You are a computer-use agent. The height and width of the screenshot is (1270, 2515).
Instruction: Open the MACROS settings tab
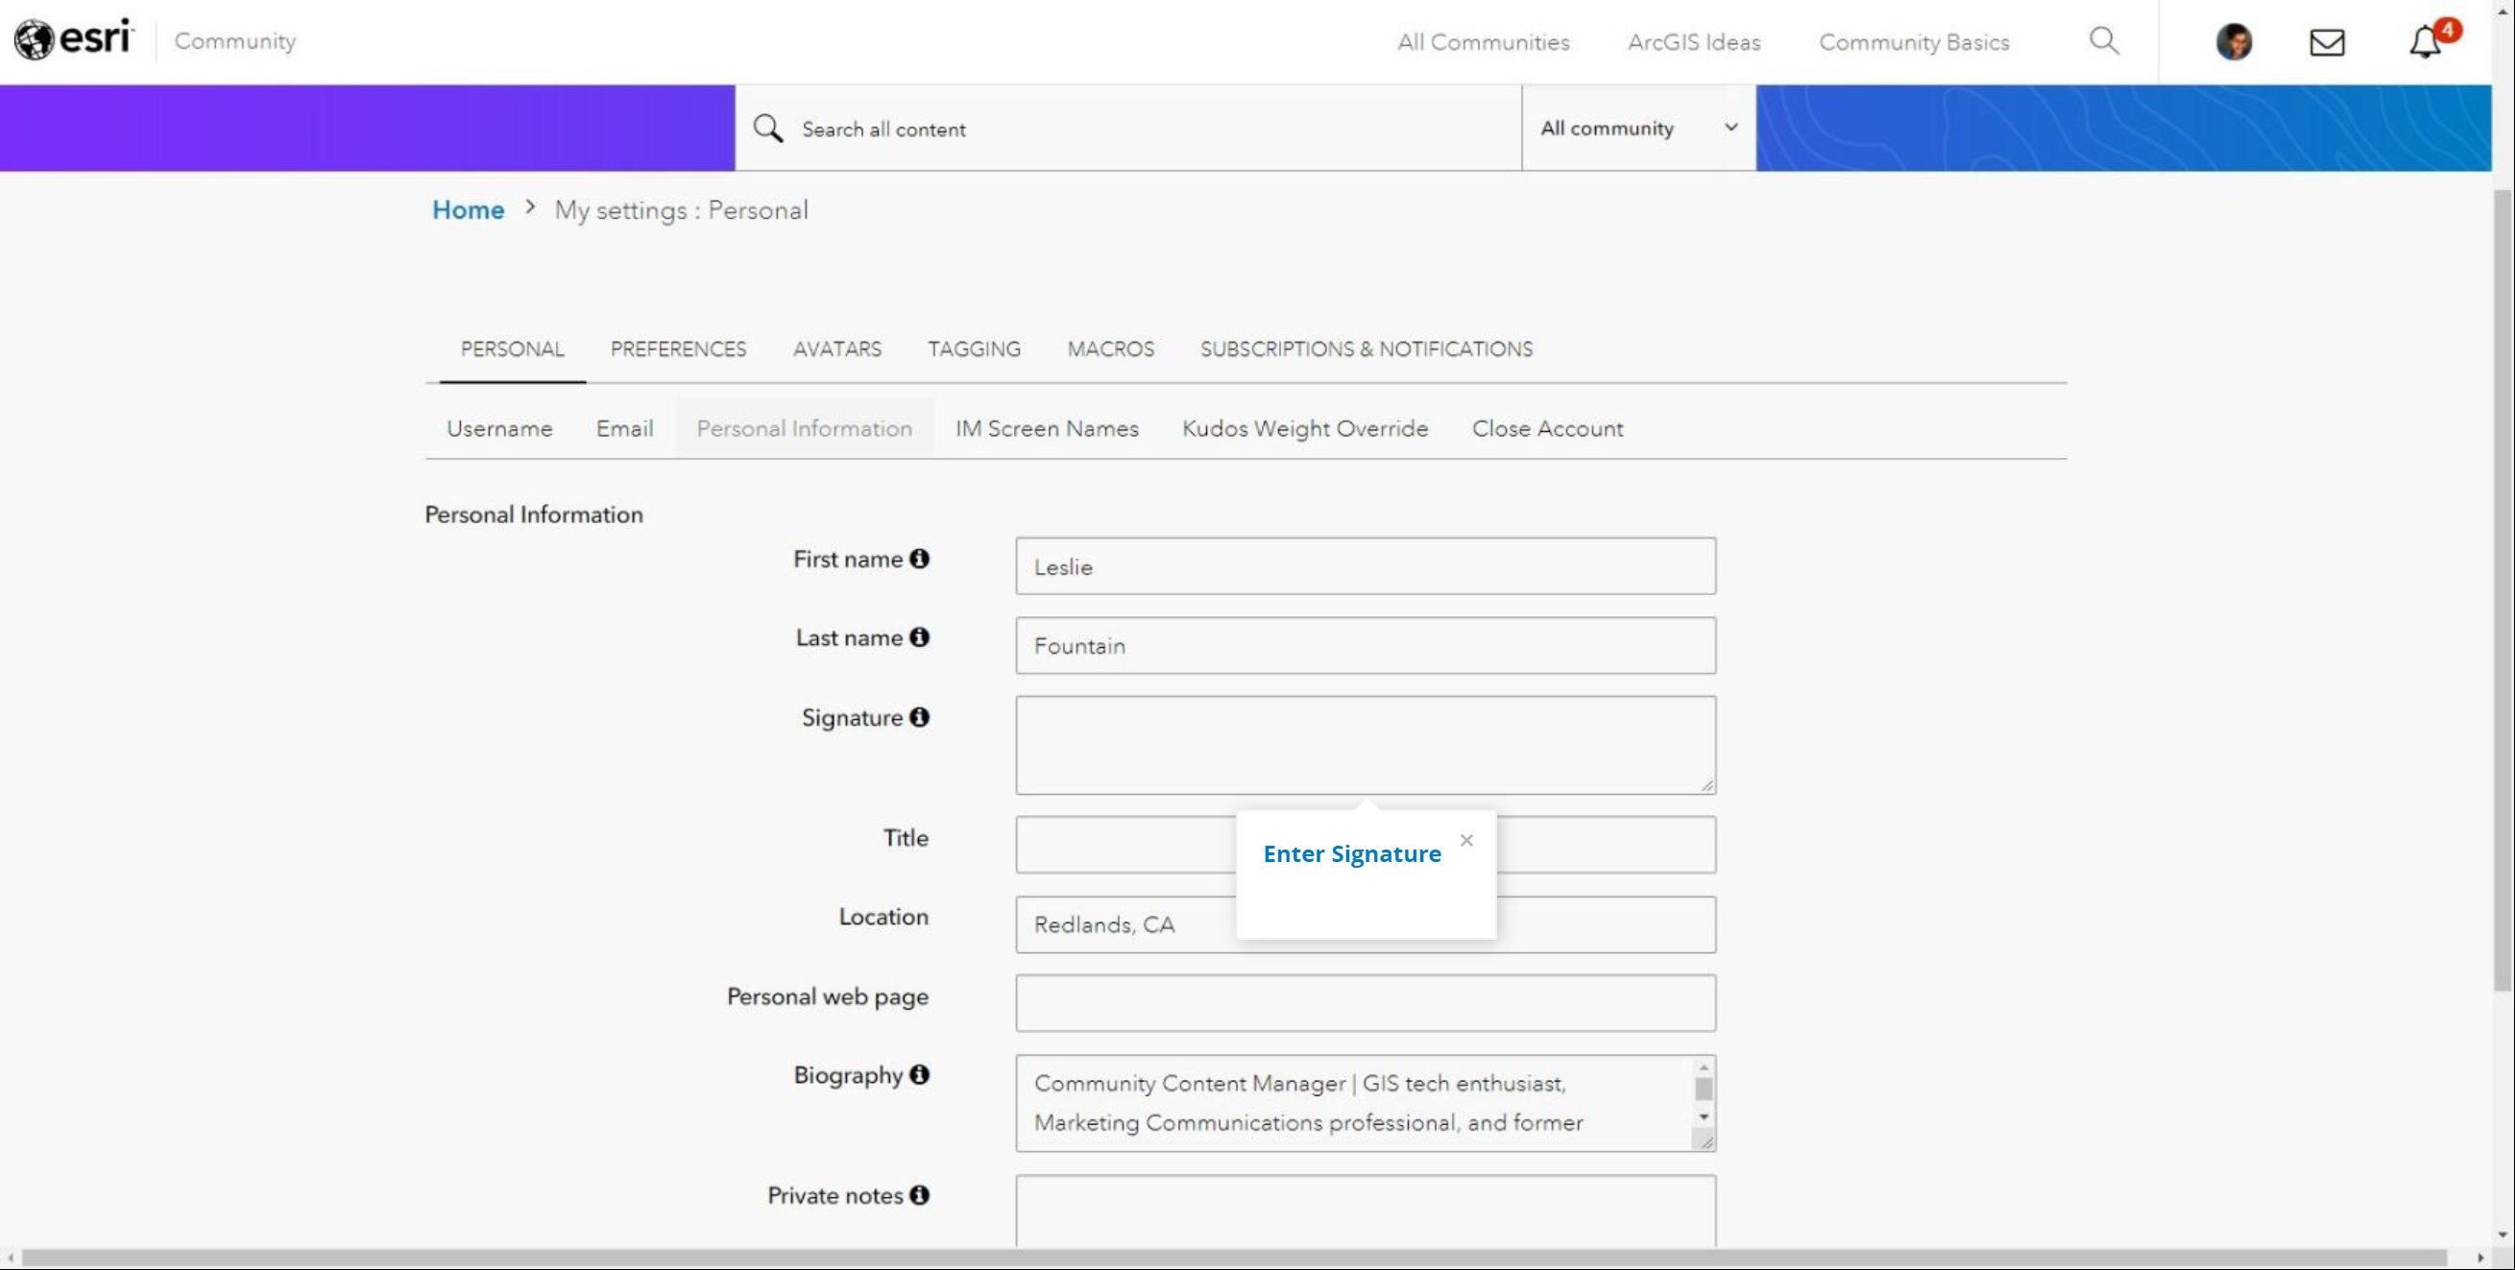tap(1111, 348)
